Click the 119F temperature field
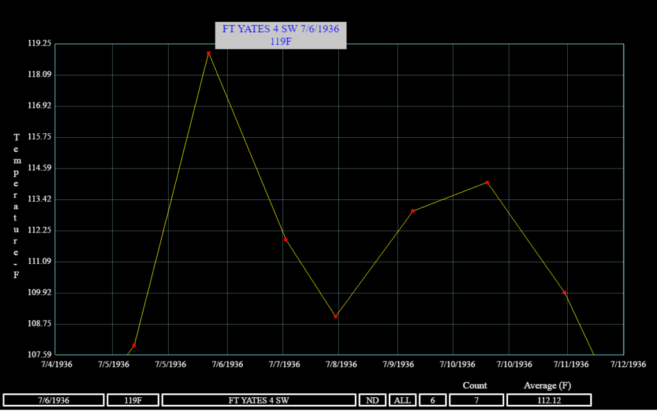 click(x=133, y=400)
